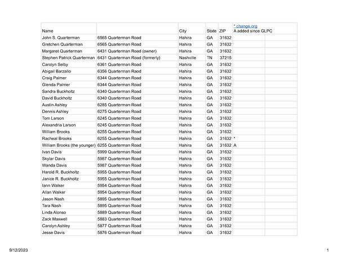
Task: Select the 5999 Quarterman Road address cell
Action: (x=119, y=152)
